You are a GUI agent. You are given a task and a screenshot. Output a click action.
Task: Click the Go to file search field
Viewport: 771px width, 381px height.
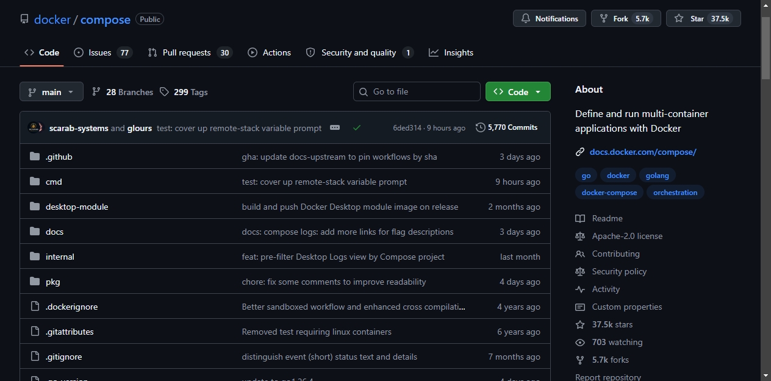click(417, 91)
